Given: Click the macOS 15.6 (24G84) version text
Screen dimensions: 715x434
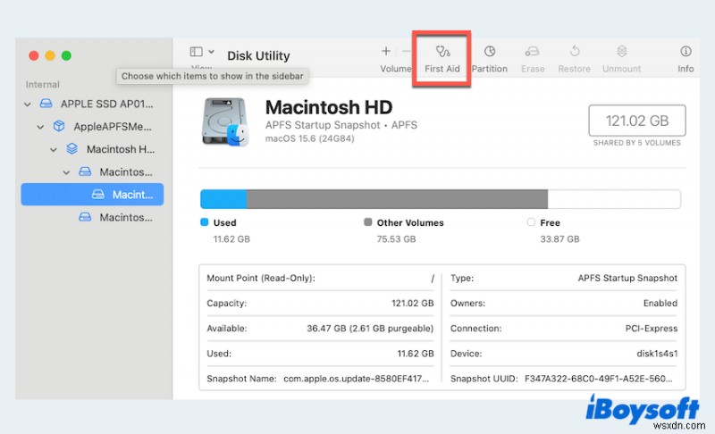Looking at the screenshot, I should (309, 138).
